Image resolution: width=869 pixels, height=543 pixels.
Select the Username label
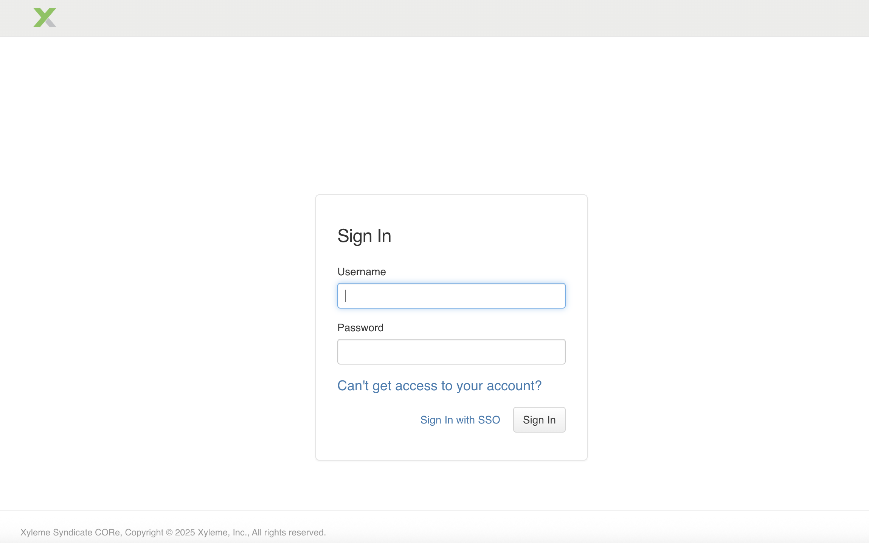click(361, 271)
